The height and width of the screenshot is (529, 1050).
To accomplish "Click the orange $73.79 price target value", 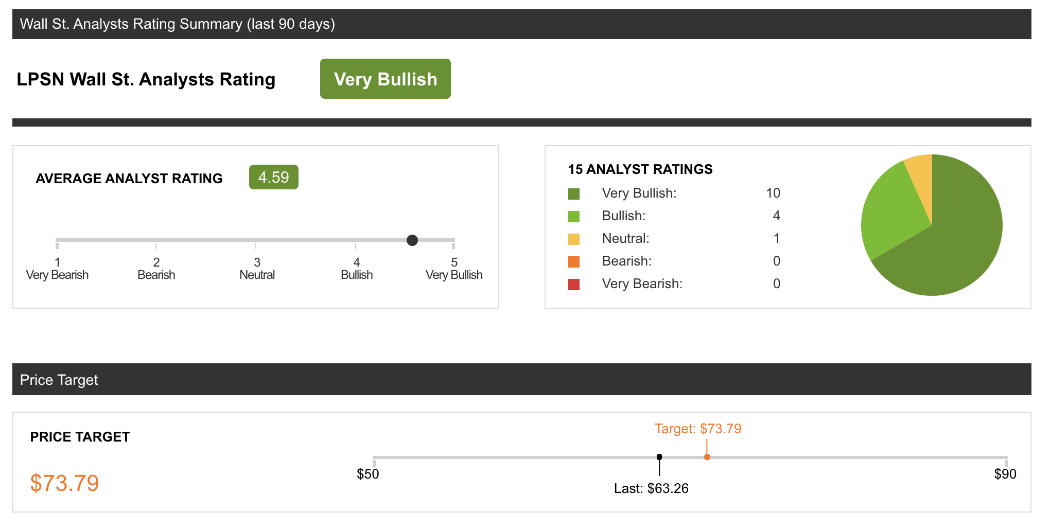I will click(64, 483).
